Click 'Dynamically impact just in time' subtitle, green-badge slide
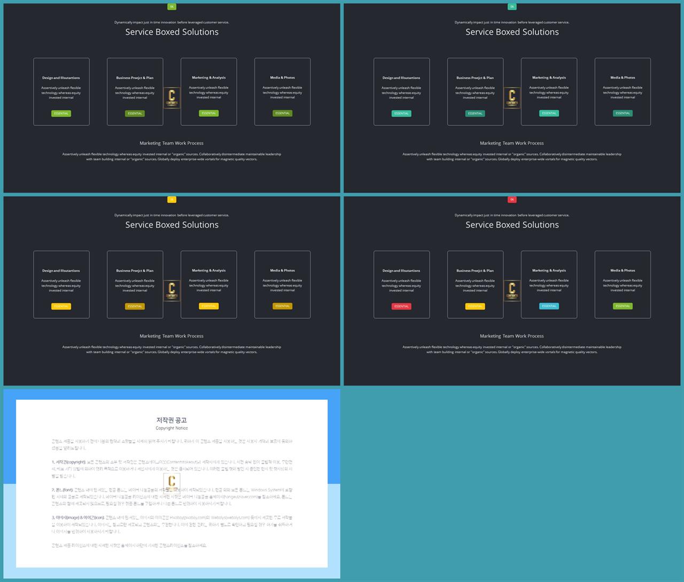Screen dimensions: 684x582 172,22
